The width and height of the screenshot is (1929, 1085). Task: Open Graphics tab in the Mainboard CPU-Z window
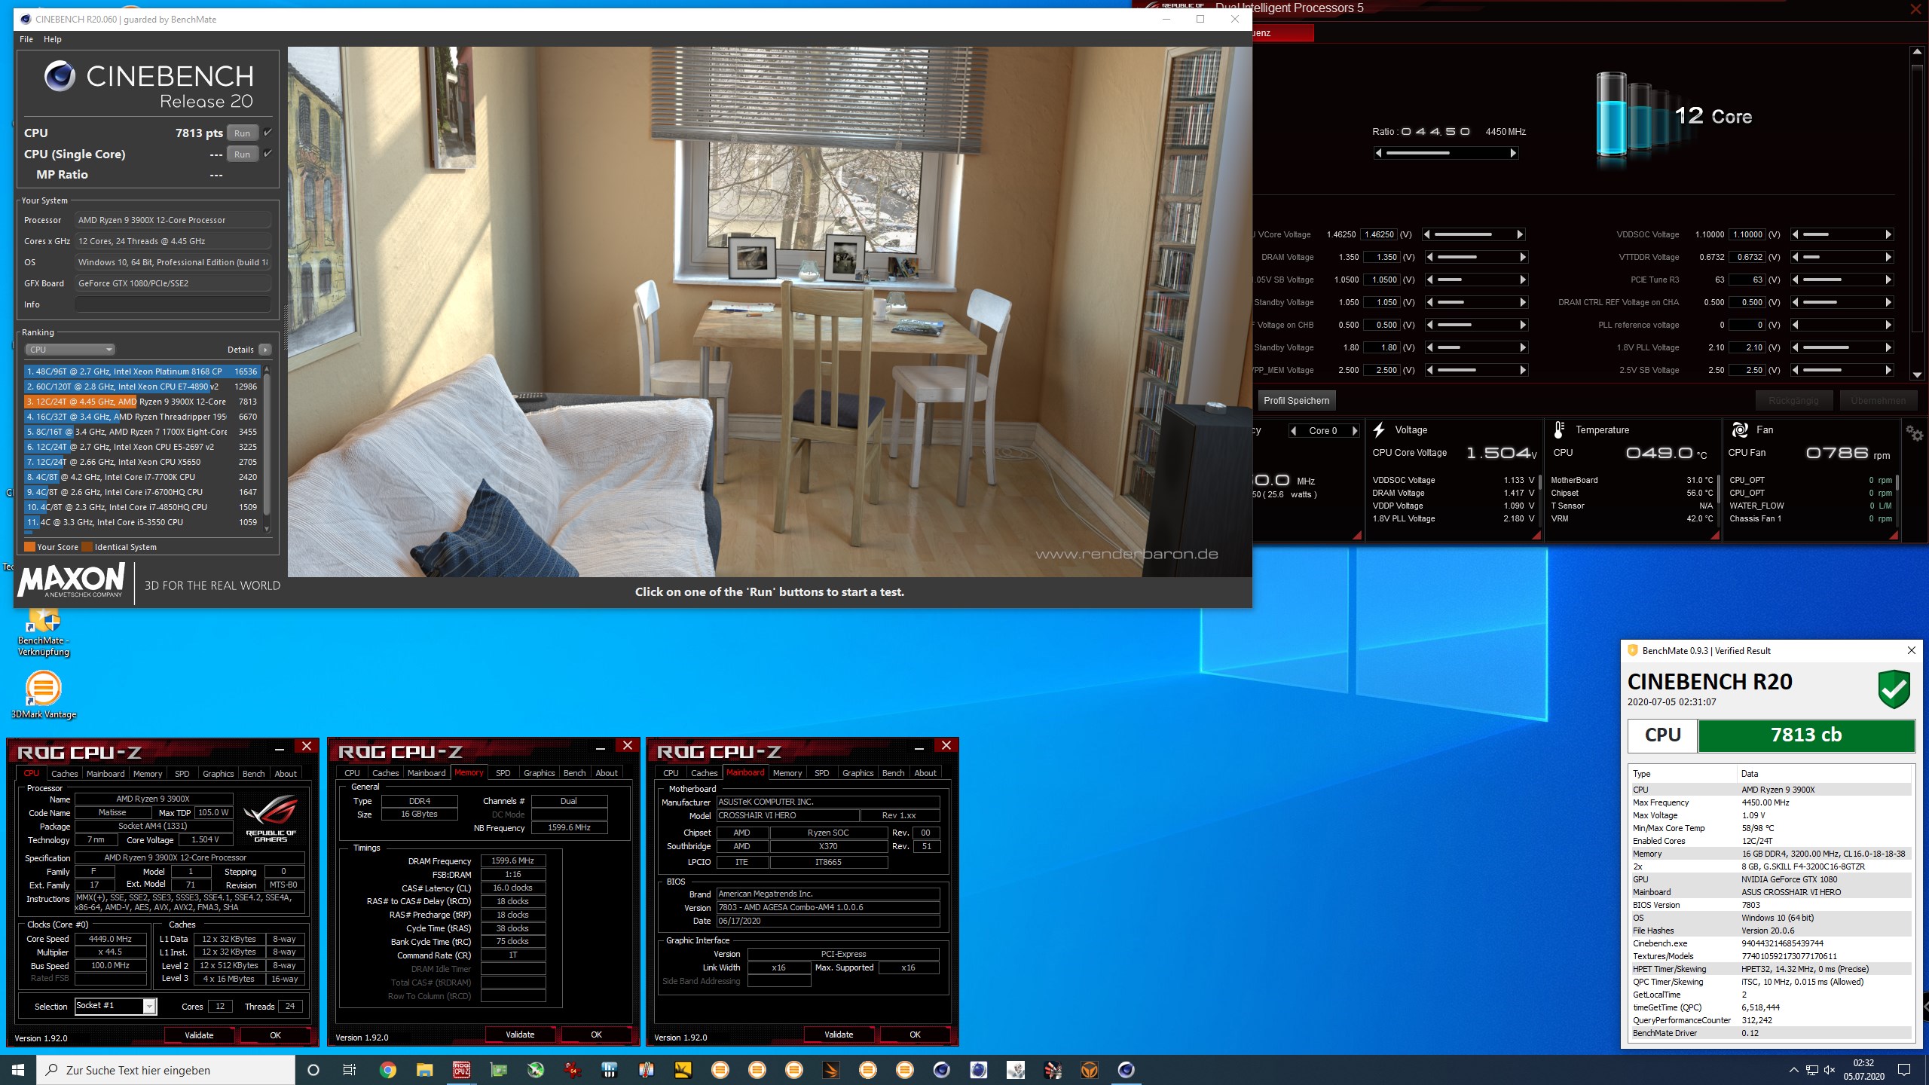coord(858,773)
